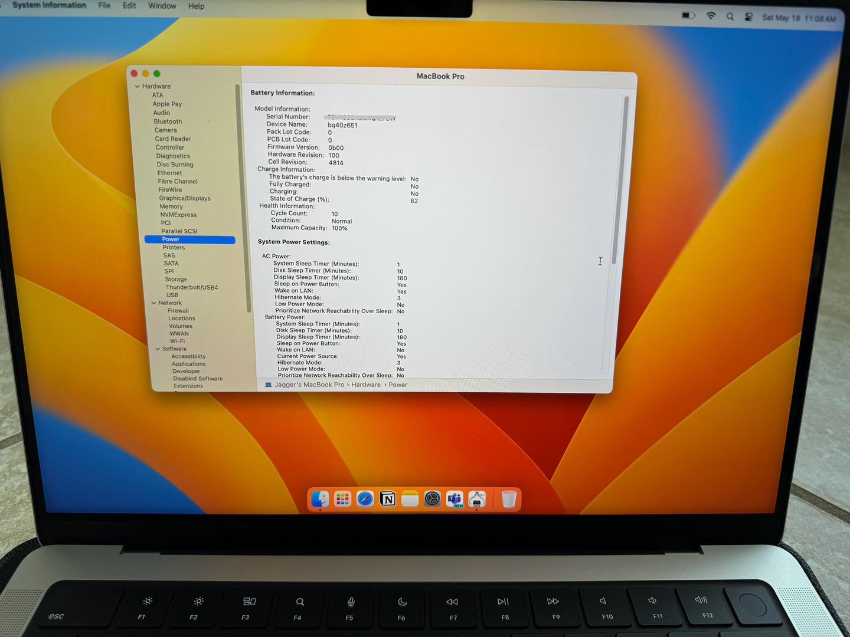The height and width of the screenshot is (637, 850).
Task: Click the Wi-Fi status icon
Action: click(x=711, y=16)
